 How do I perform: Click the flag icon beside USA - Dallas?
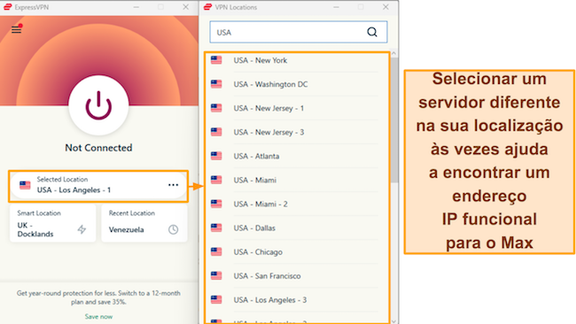coord(216,228)
